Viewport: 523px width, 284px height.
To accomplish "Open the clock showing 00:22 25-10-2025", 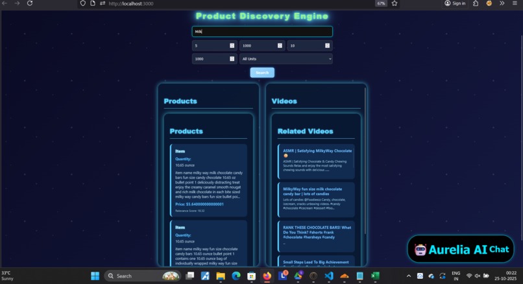I will pos(505,276).
